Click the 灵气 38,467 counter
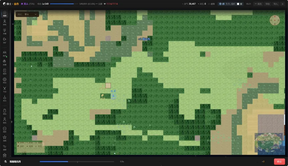288x166 pixels. (189, 4)
